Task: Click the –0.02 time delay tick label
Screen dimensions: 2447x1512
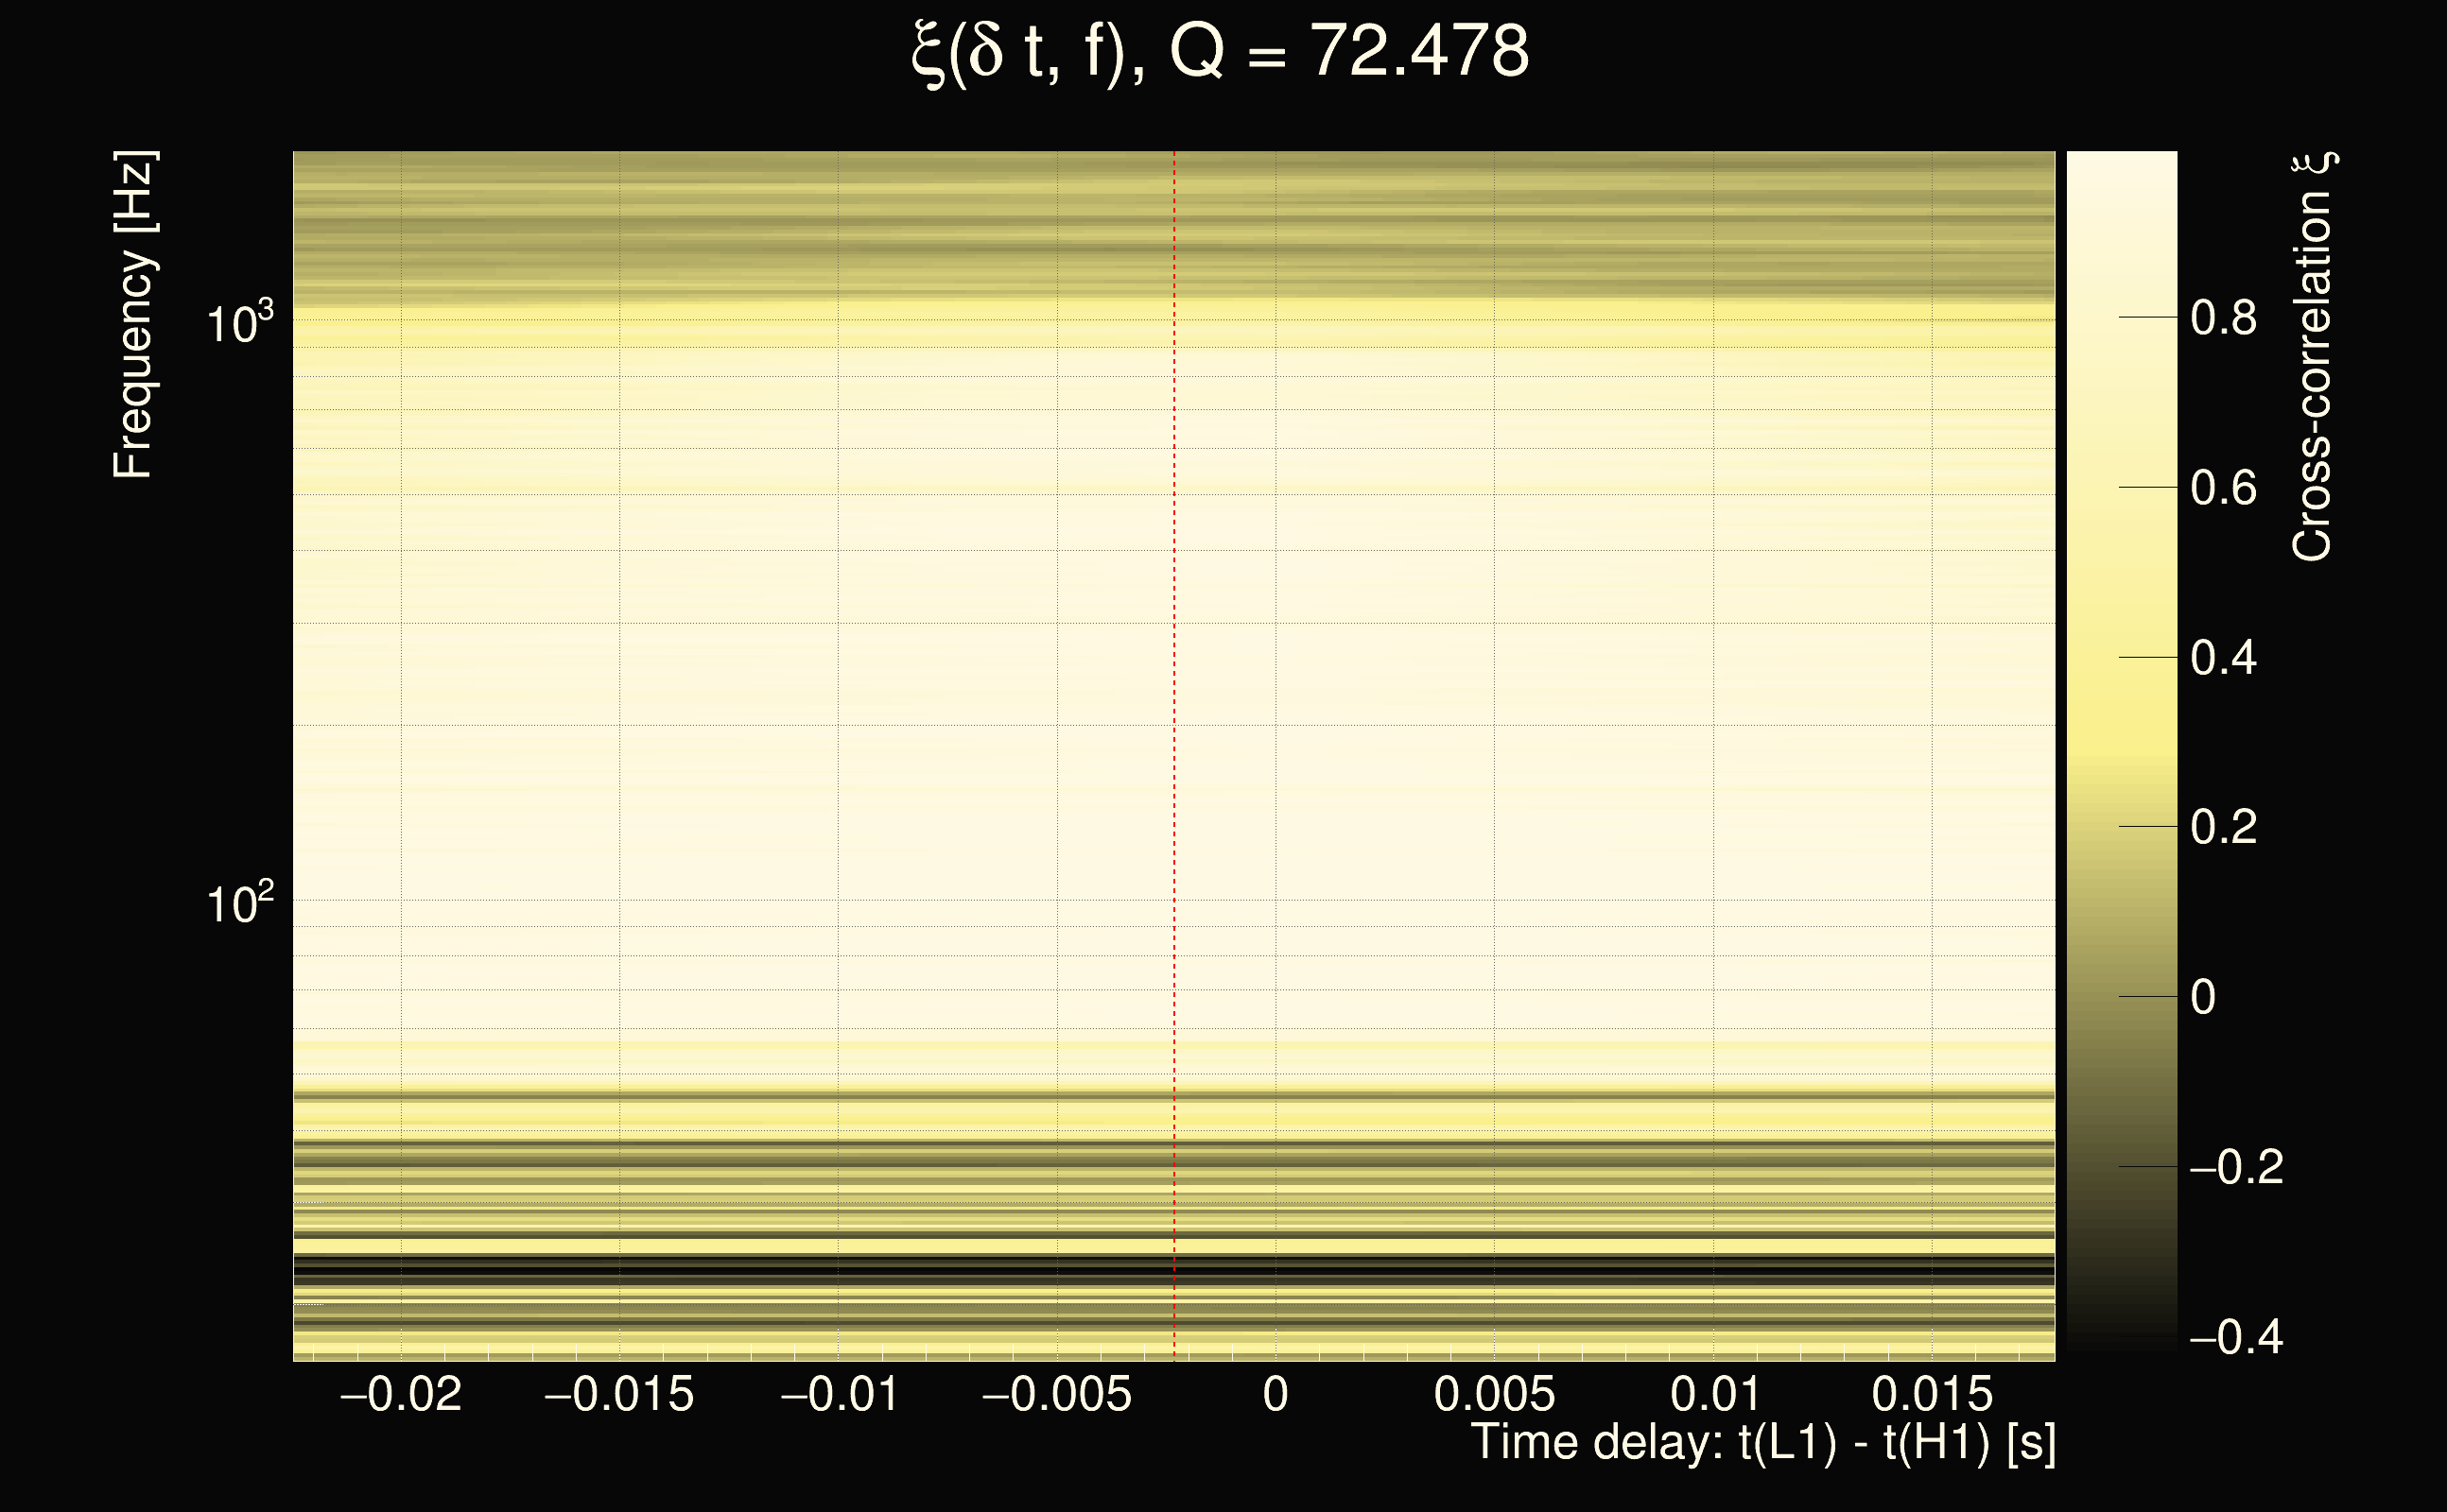Action: coord(400,1394)
